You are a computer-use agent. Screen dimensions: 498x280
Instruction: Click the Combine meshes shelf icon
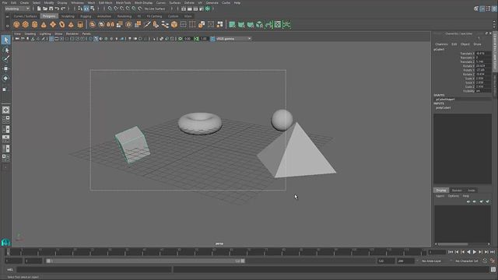point(93,24)
